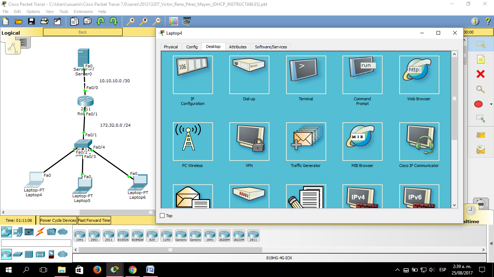This screenshot has width=494, height=277.
Task: Switch to the Config tab
Action: [x=192, y=47]
